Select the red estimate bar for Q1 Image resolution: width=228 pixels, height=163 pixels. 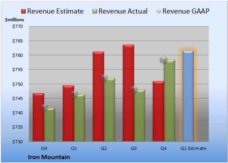[x=68, y=113]
